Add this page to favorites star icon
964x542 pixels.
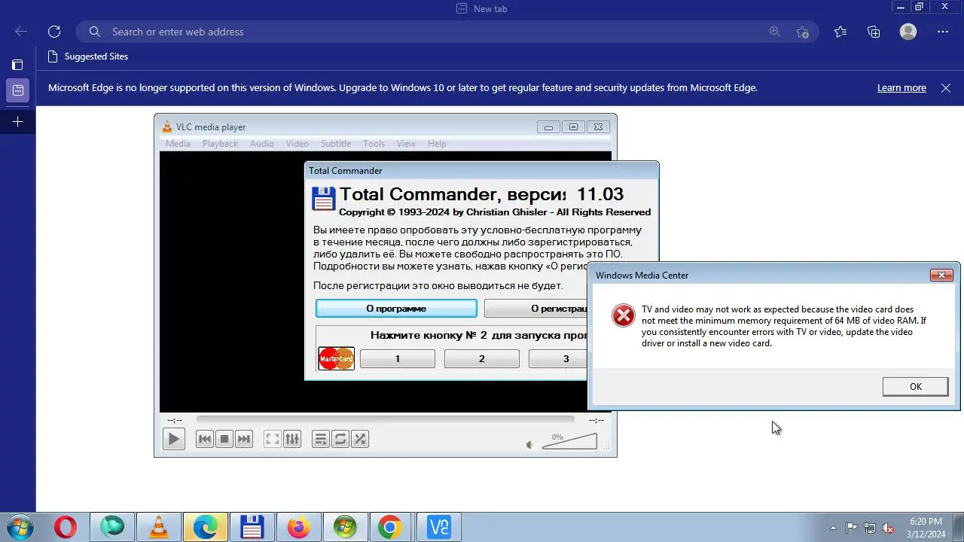click(x=802, y=32)
